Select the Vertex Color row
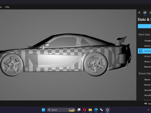This screenshot has height=113, width=151. [144, 62]
